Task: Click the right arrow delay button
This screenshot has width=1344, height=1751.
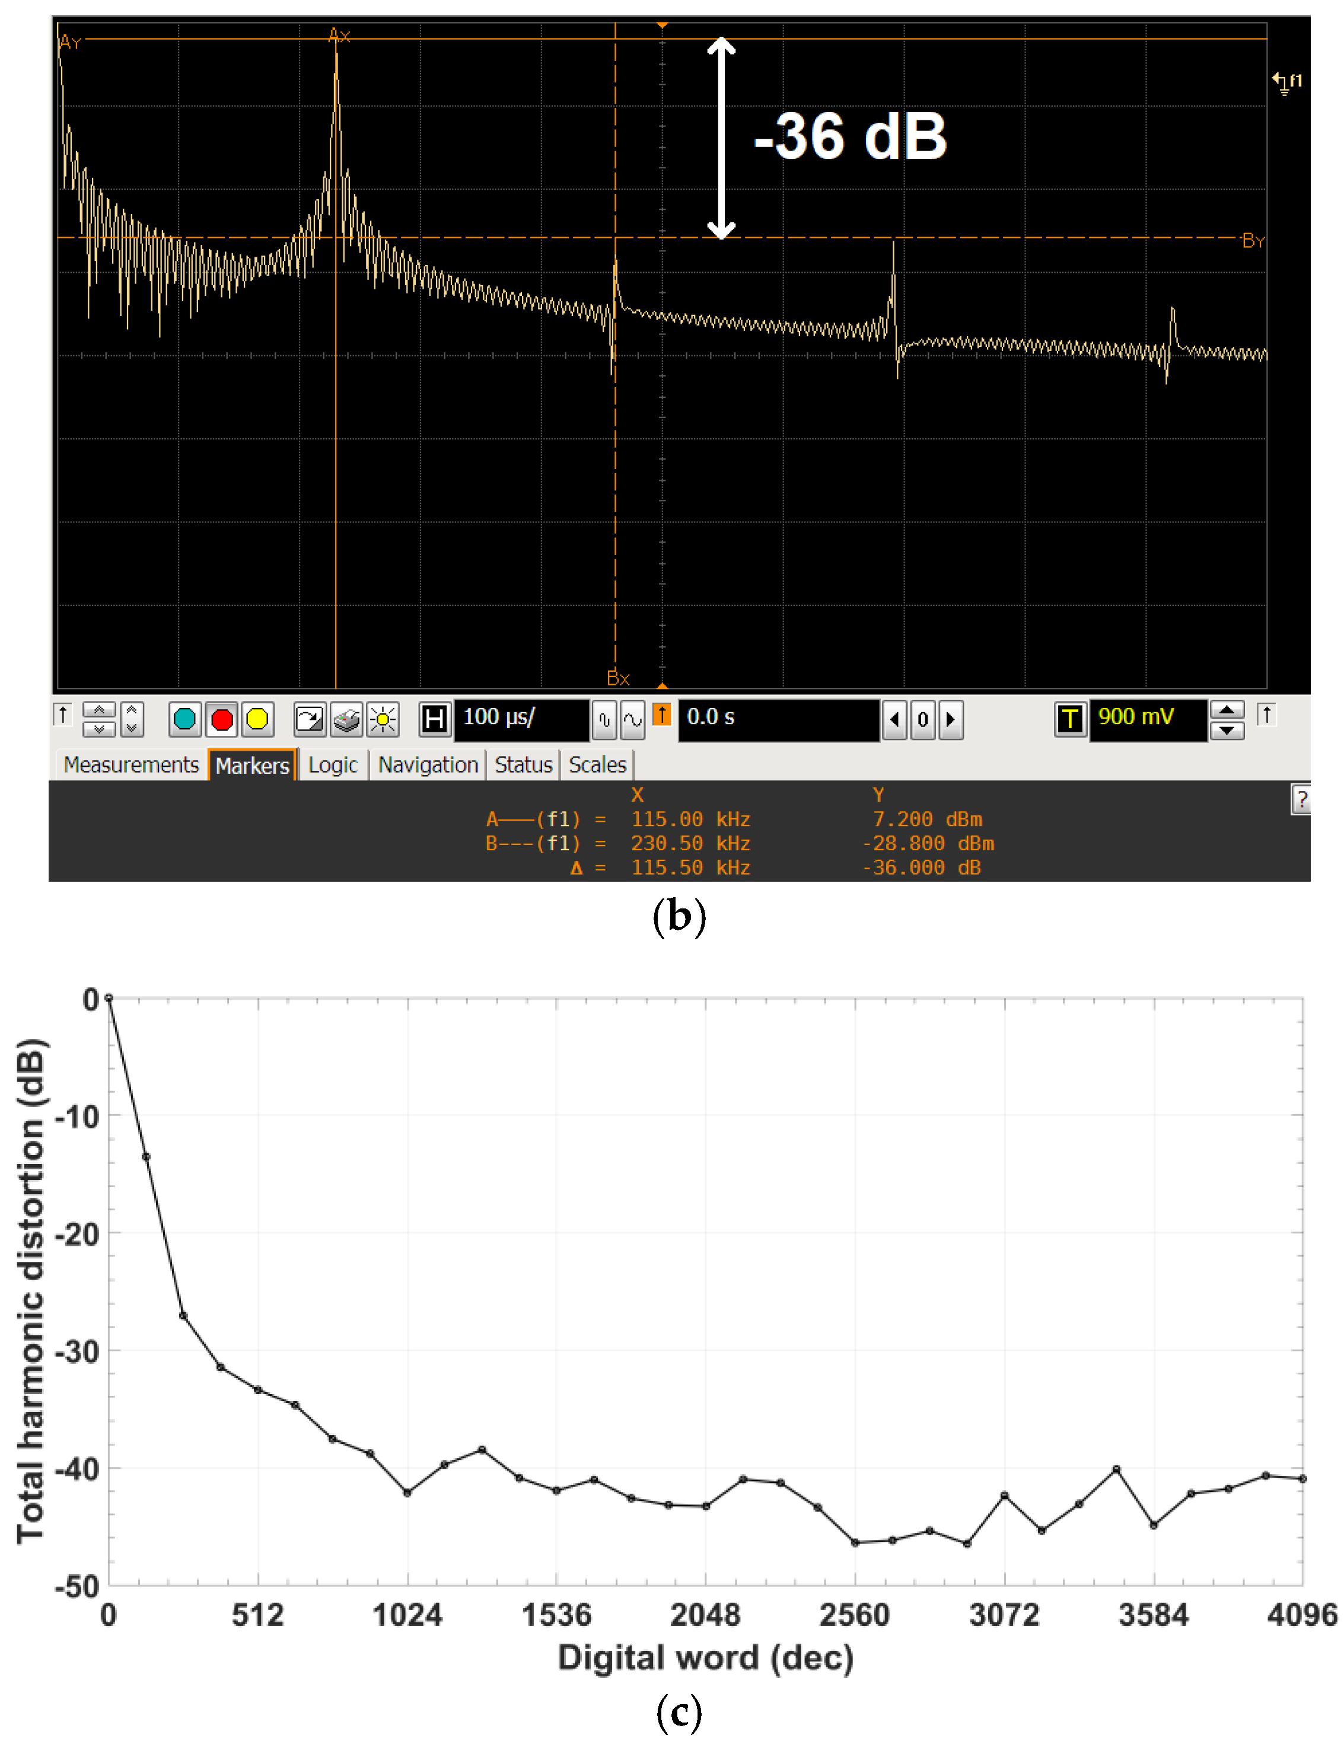Action: click(950, 719)
